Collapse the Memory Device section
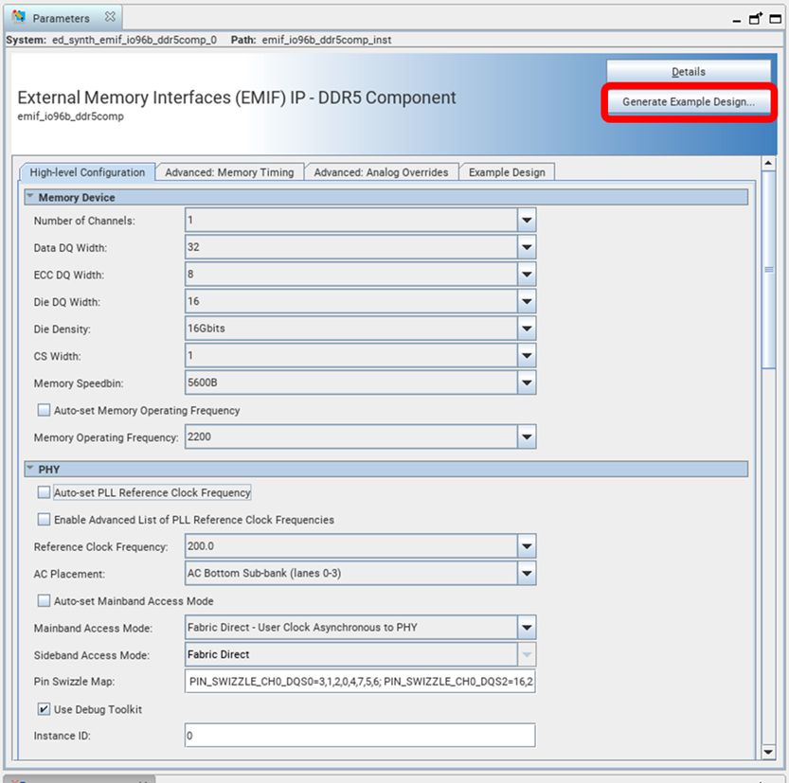 tap(30, 197)
